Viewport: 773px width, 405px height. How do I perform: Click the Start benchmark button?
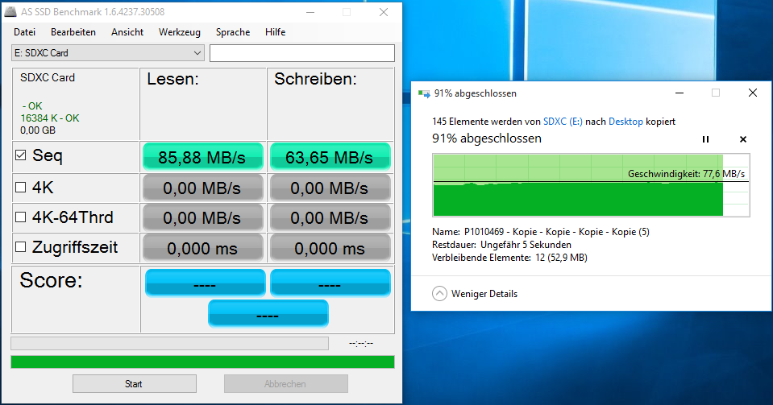coord(134,384)
